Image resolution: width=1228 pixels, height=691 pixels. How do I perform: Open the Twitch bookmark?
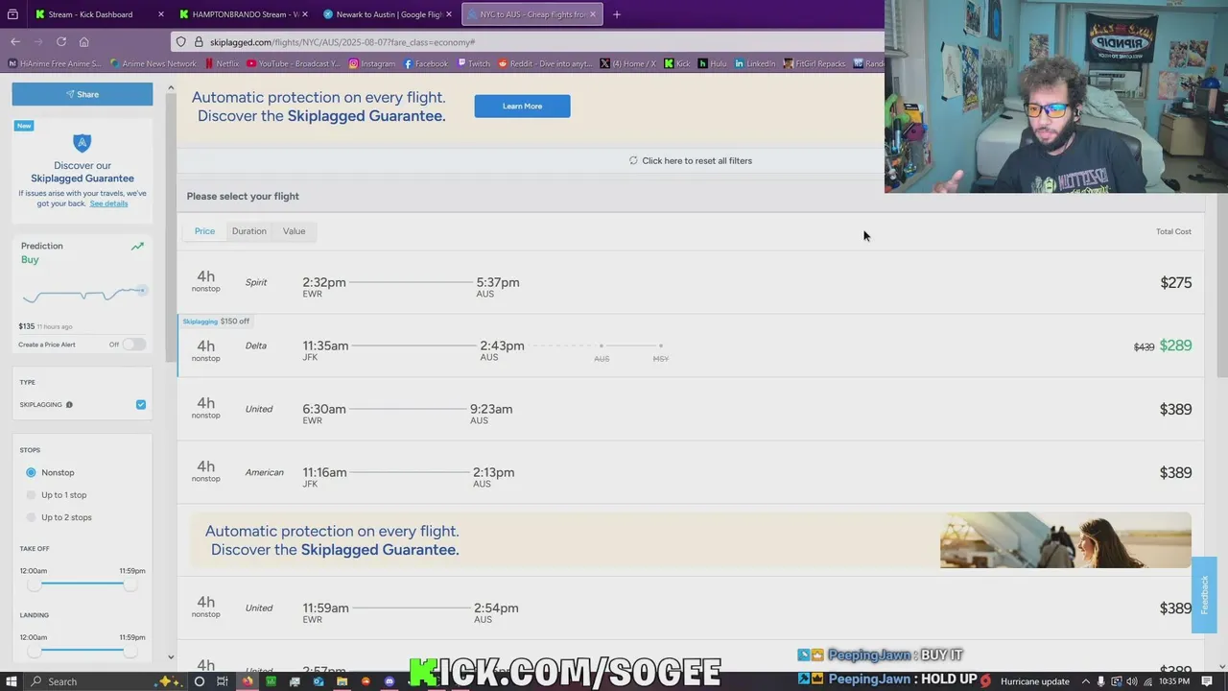coord(473,63)
